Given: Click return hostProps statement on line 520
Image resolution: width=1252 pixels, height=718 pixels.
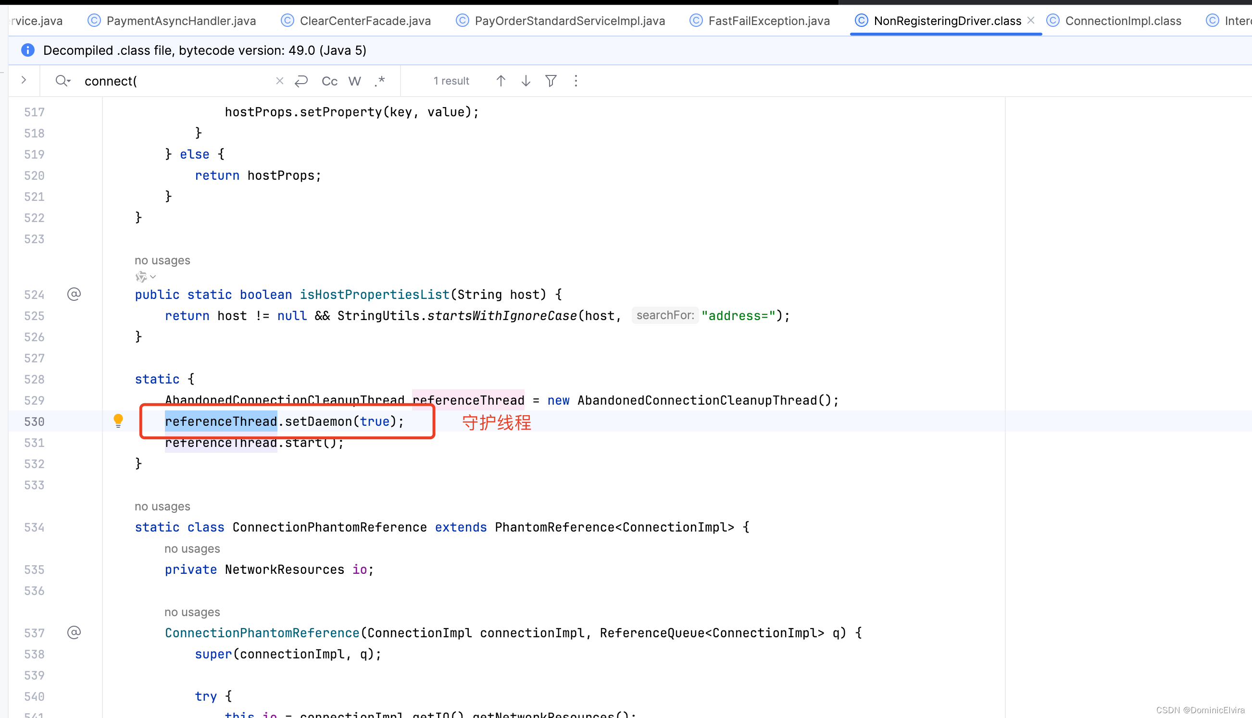Looking at the screenshot, I should pos(258,175).
